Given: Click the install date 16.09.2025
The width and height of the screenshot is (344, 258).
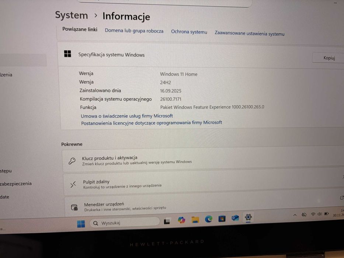Looking at the screenshot, I should click(171, 91).
